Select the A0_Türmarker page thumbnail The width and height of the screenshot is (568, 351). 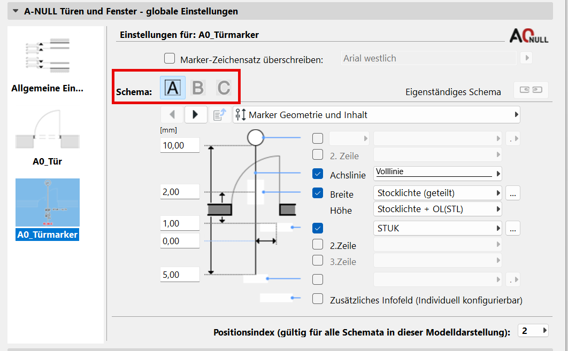click(x=48, y=202)
